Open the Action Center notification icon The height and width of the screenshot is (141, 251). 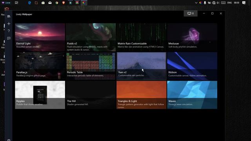point(244,3)
